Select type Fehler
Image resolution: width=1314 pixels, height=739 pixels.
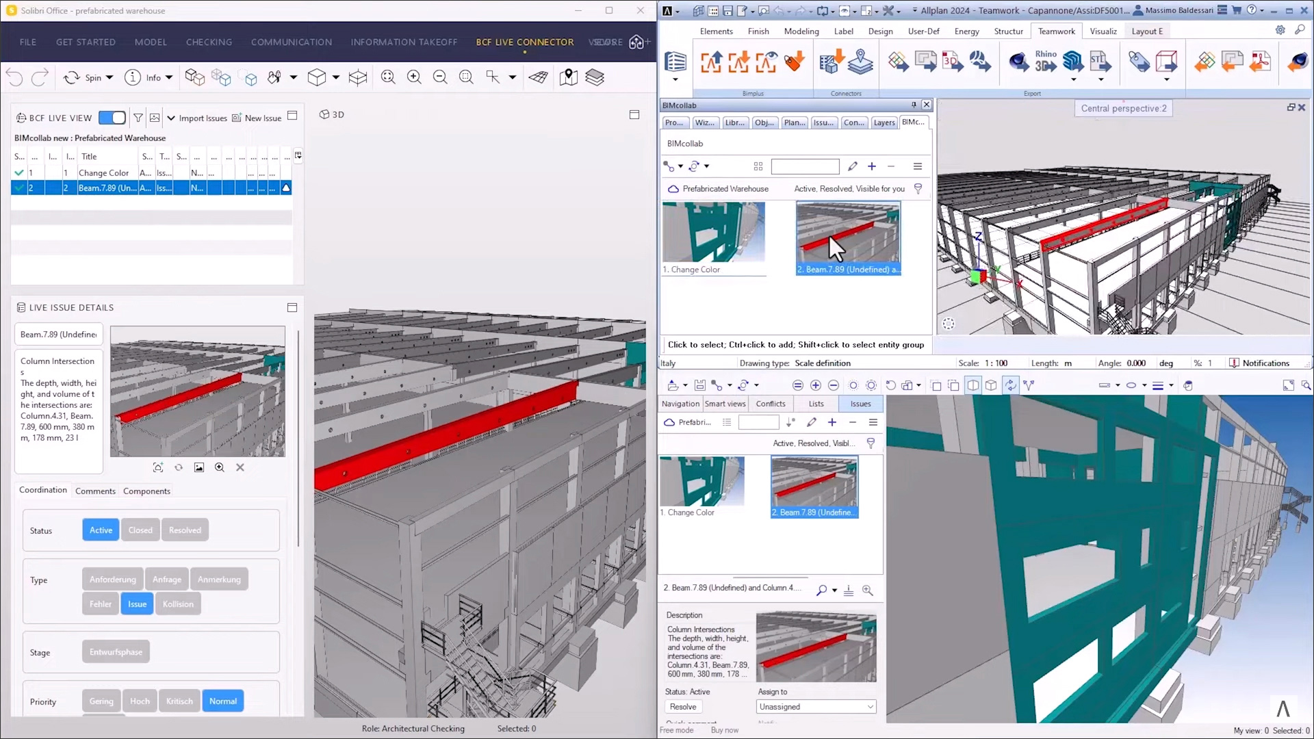pyautogui.click(x=100, y=604)
